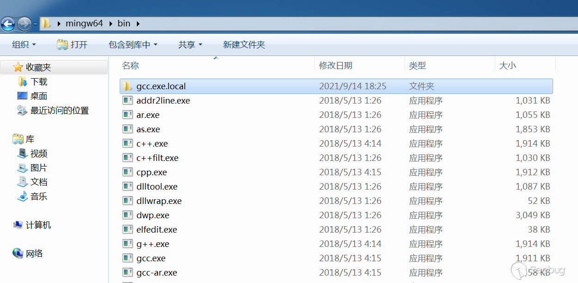Select the addr2line.exe file name
The height and width of the screenshot is (283, 578).
163,100
